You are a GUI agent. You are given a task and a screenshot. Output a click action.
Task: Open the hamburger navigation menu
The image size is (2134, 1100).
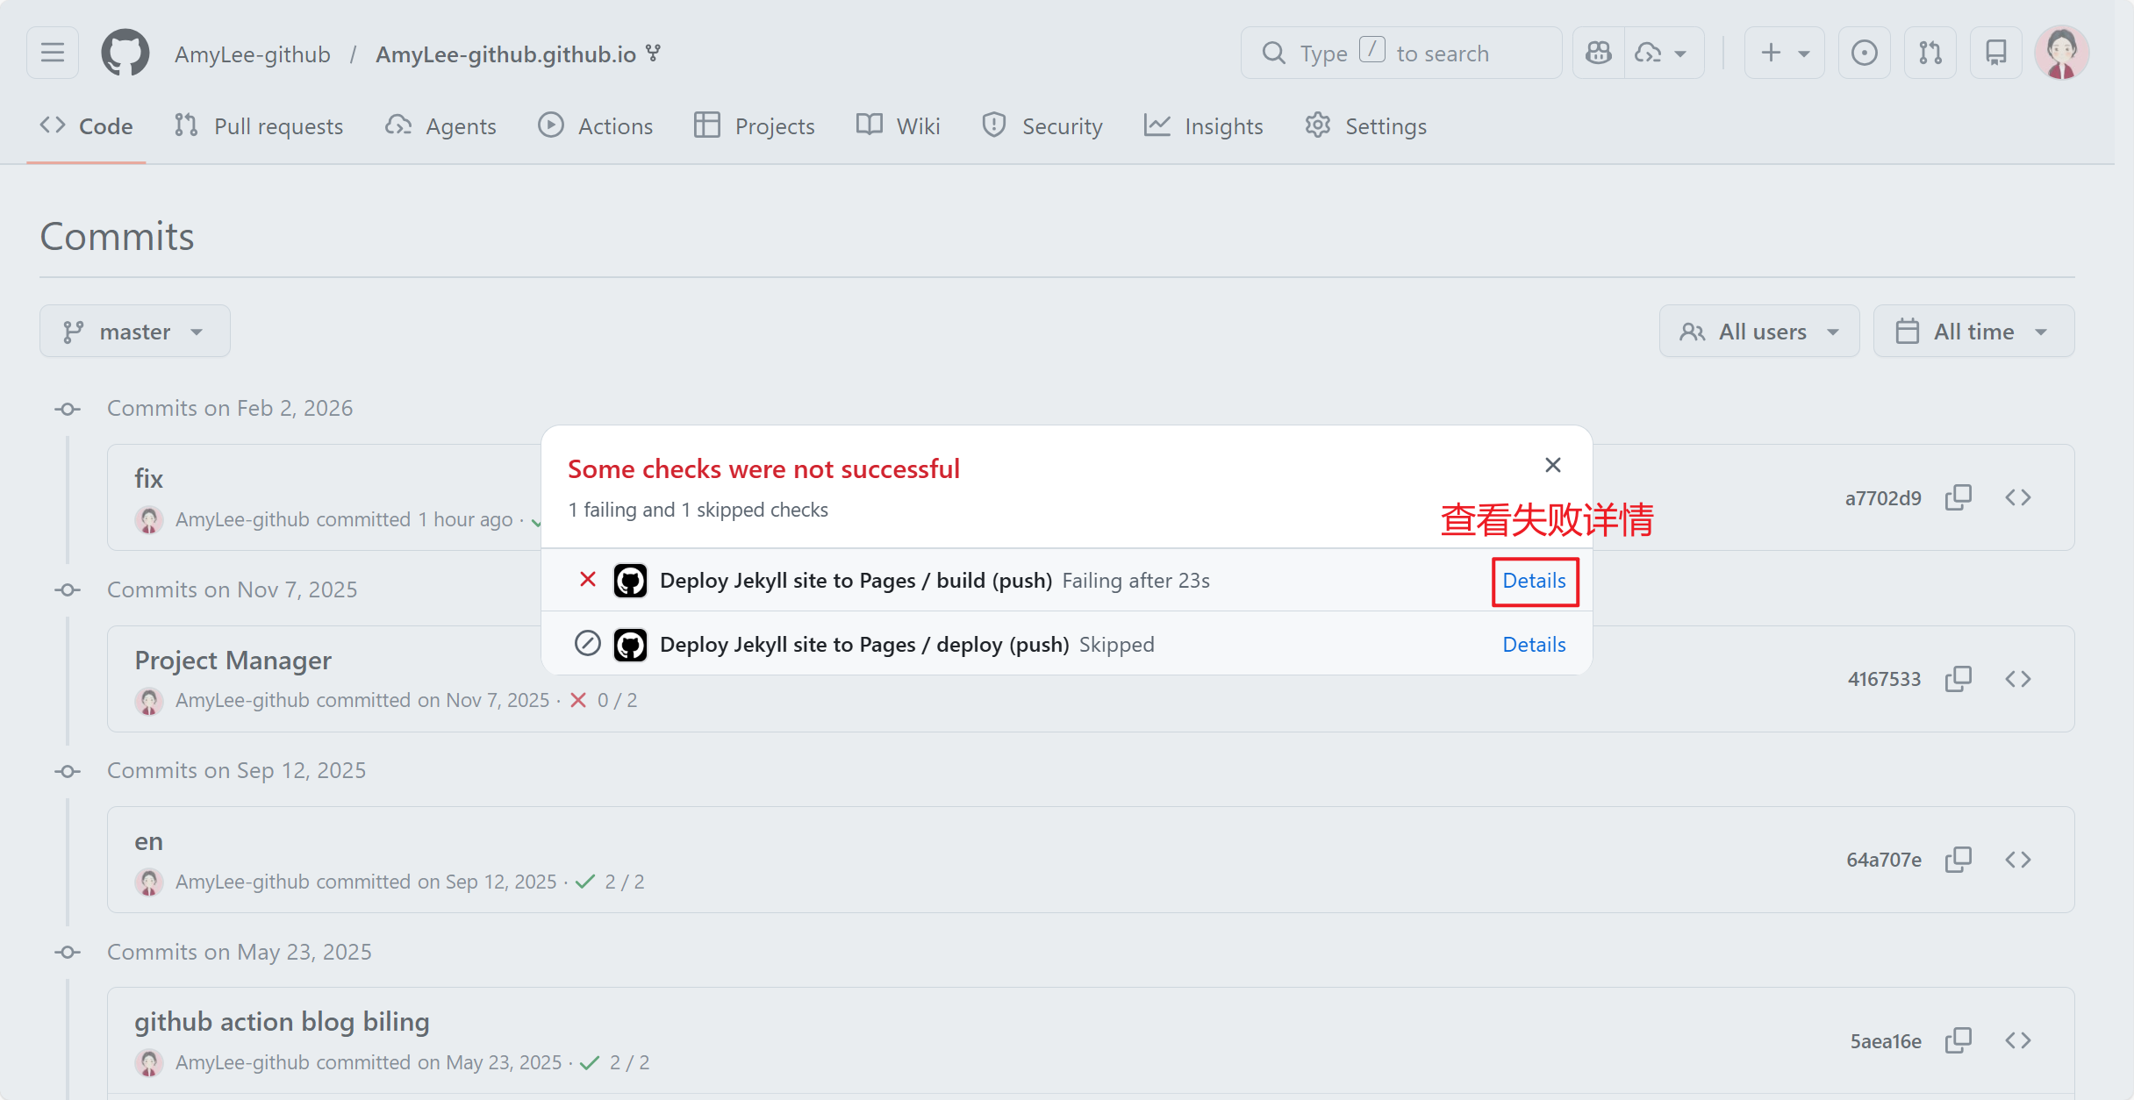pyautogui.click(x=53, y=54)
